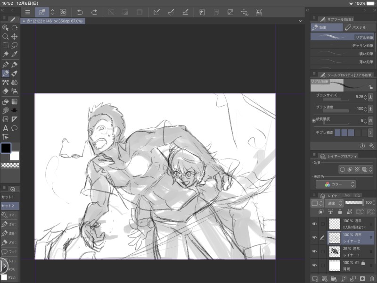Viewport: 377px width, 283px height.
Task: Create a new layer folder
Action: [x=334, y=278]
